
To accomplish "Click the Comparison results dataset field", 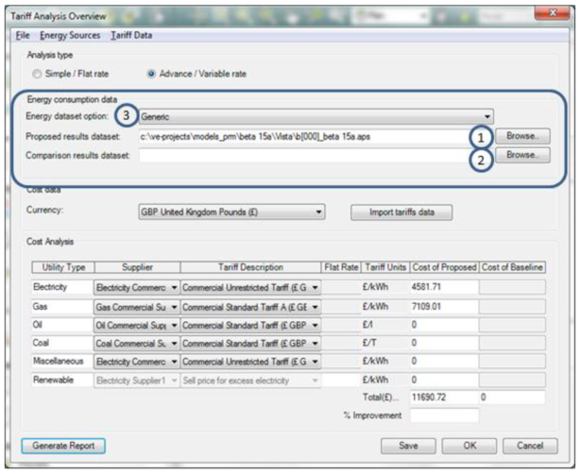I will point(302,155).
